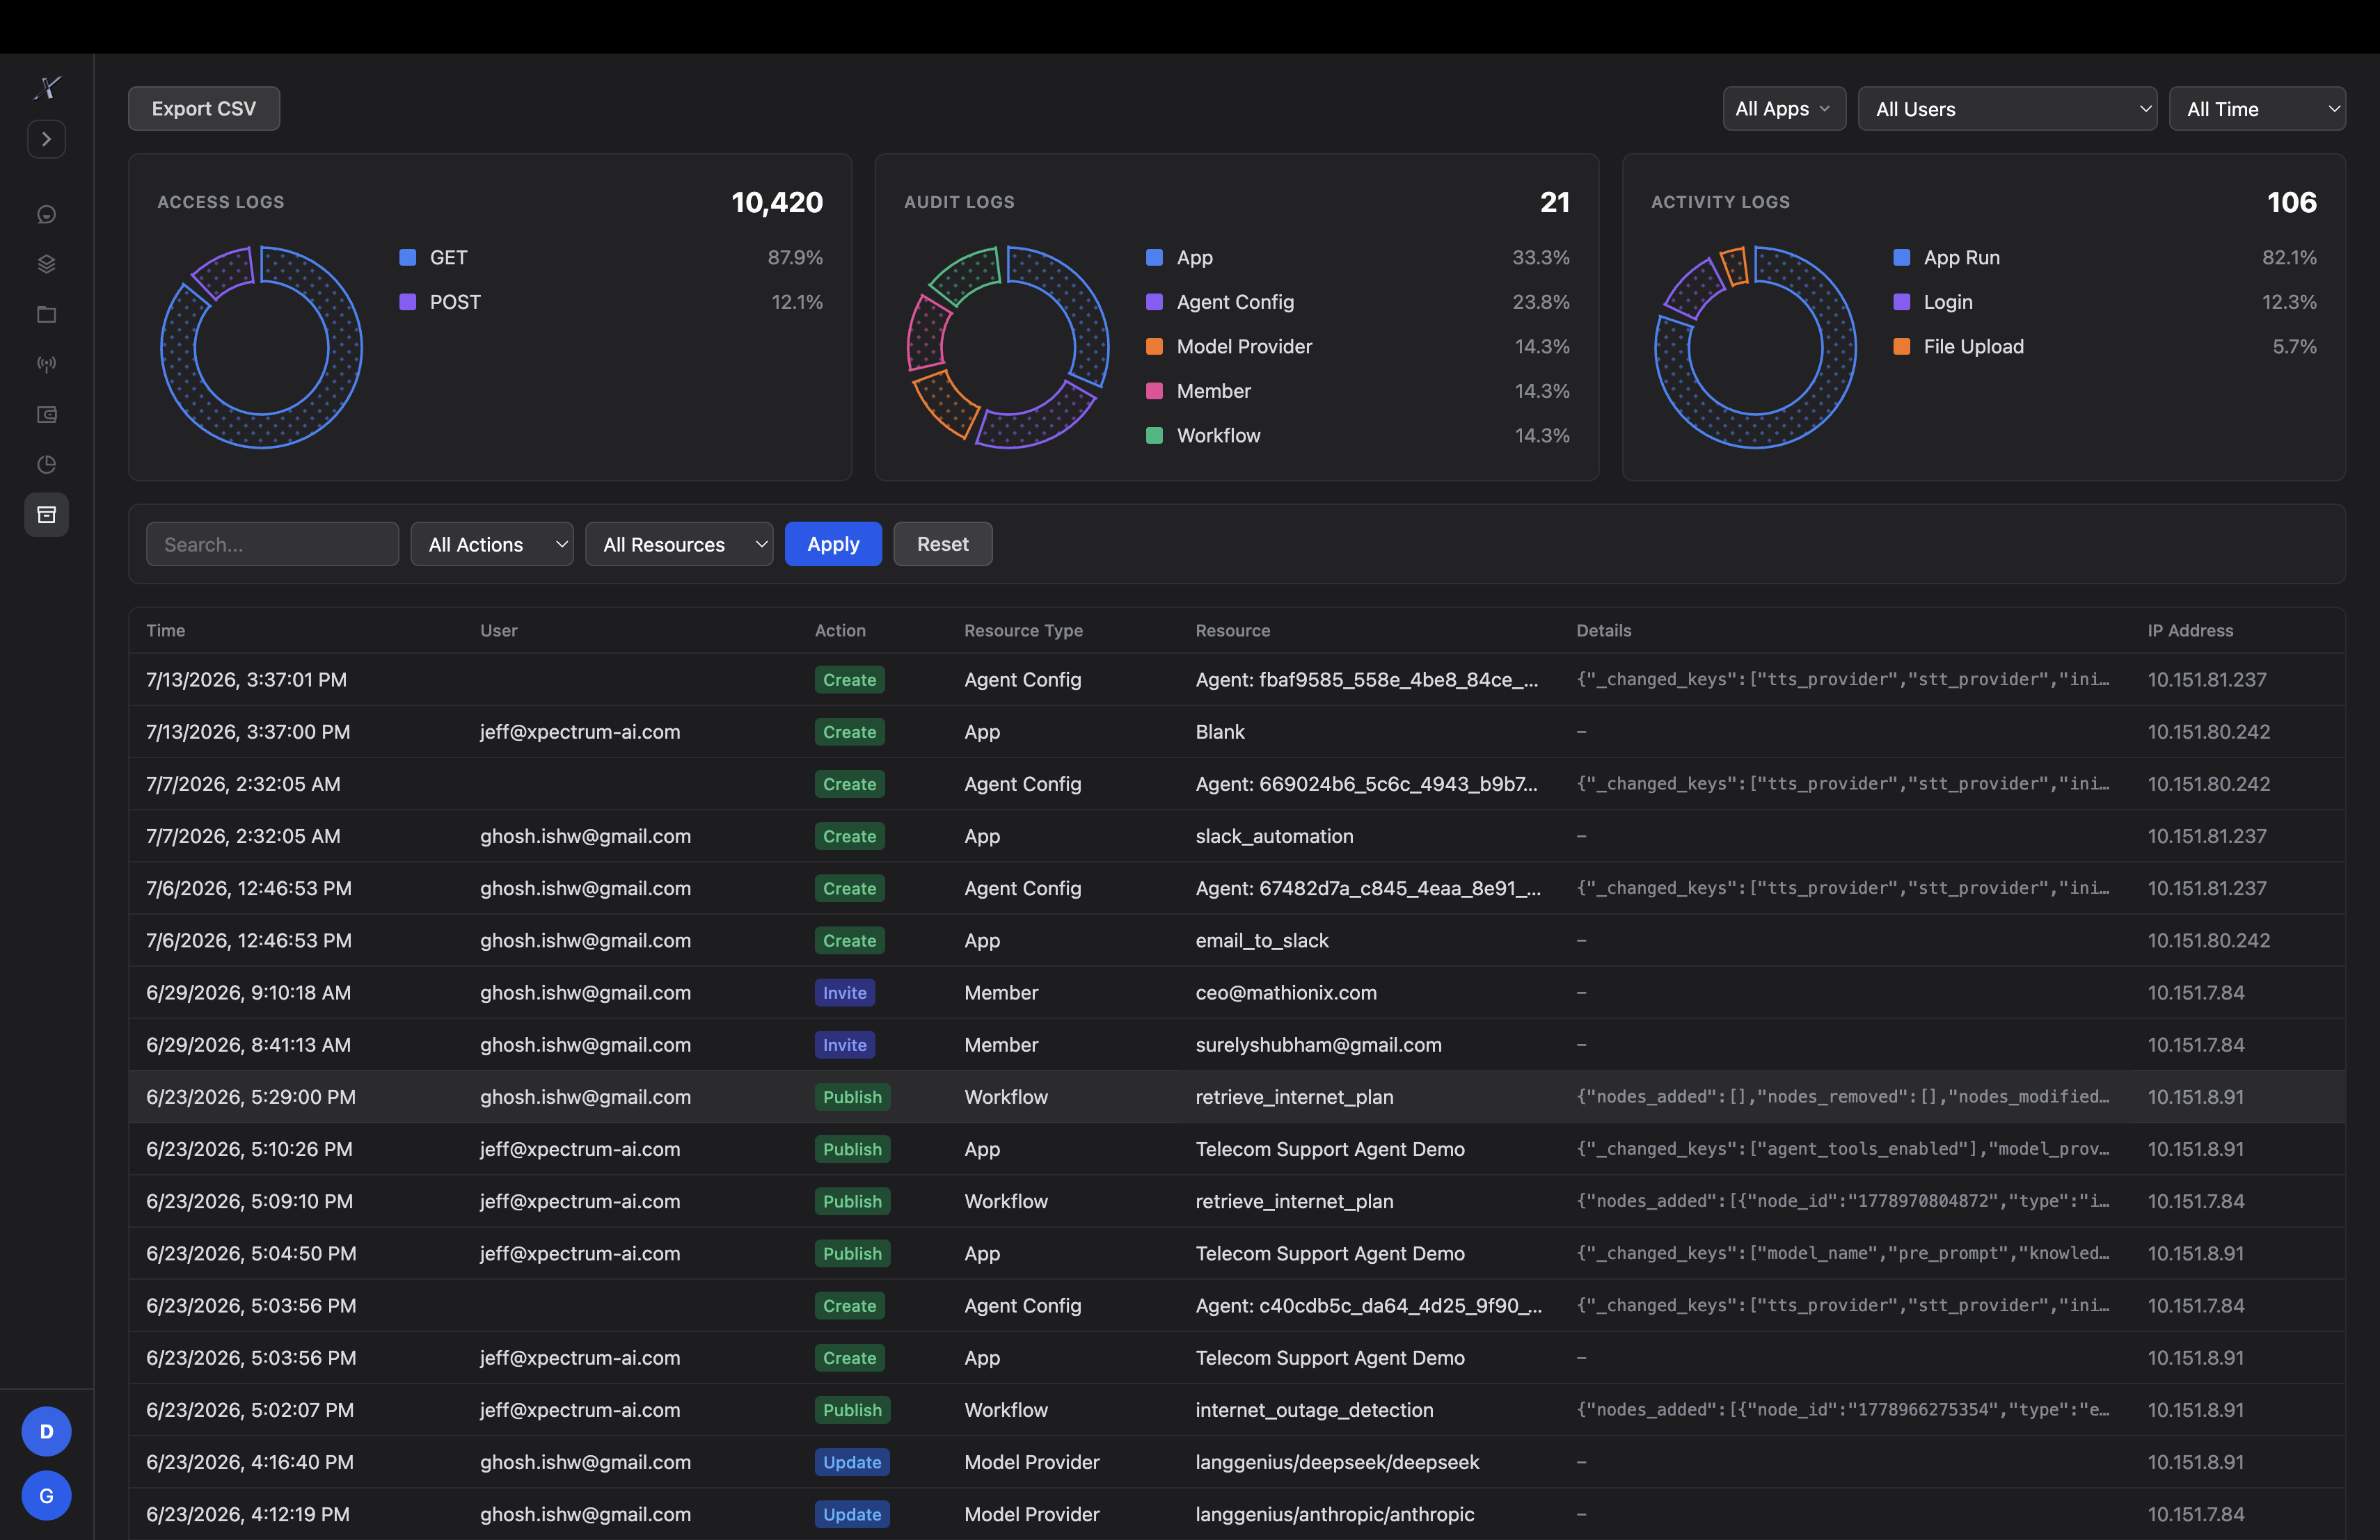The image size is (2380, 1540).
Task: Select the archive box logs sidebar icon
Action: pyautogui.click(x=46, y=515)
